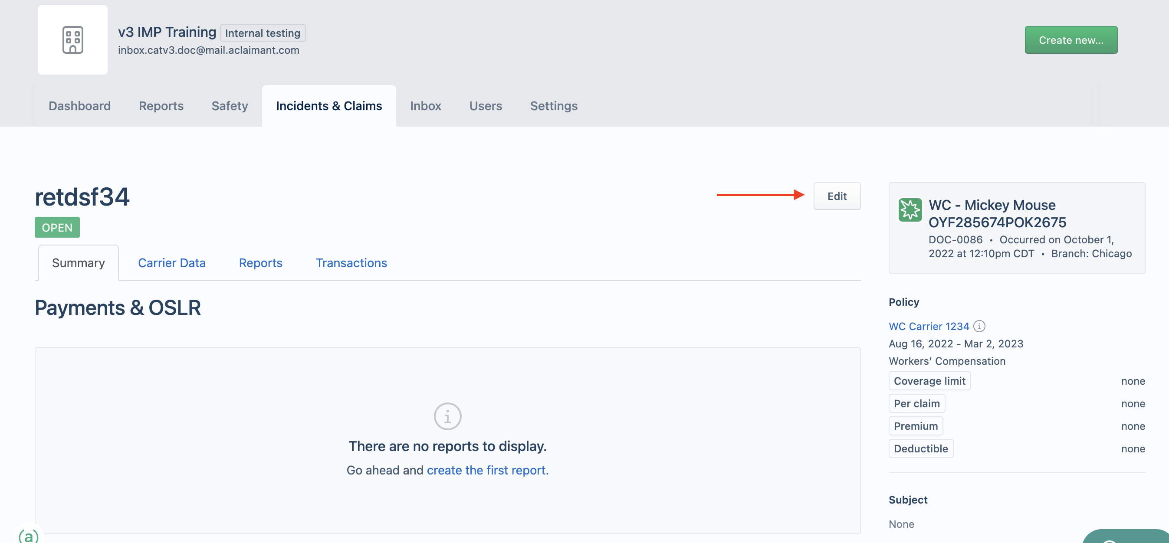This screenshot has height=543, width=1169.
Task: Select the Incidents & Claims tab
Action: [329, 106]
